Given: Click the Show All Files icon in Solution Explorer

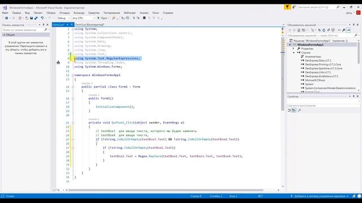Looking at the screenshot, I should (333, 30).
